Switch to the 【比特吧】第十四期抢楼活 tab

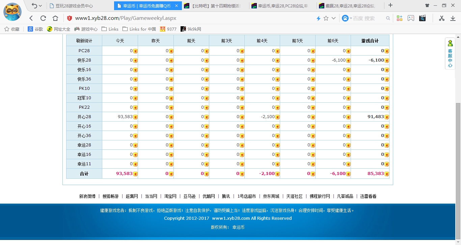(x=215, y=6)
